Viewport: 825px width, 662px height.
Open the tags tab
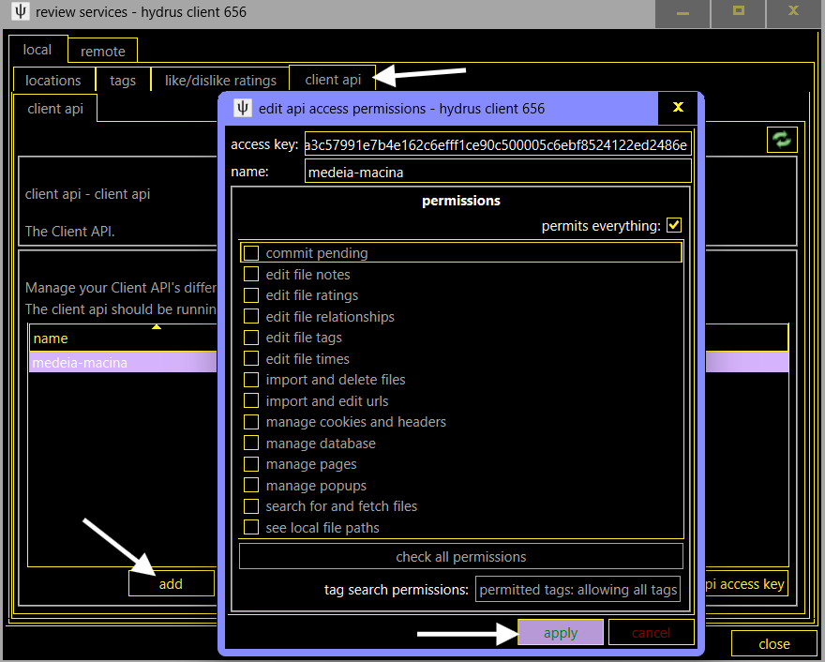tap(123, 81)
